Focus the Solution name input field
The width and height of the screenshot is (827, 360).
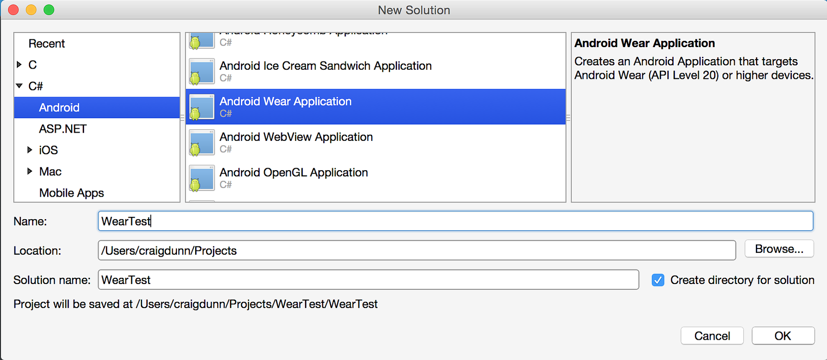(x=368, y=280)
